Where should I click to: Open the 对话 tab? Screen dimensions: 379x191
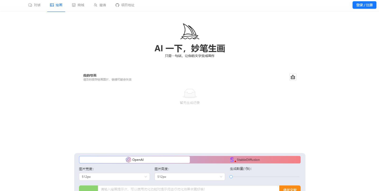[34, 5]
